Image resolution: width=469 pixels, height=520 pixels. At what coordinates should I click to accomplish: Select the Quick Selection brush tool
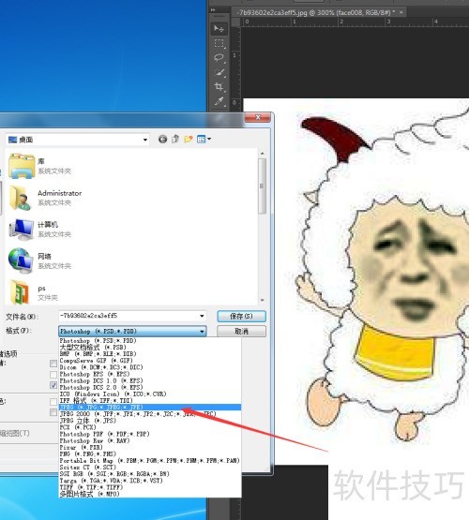(x=219, y=72)
